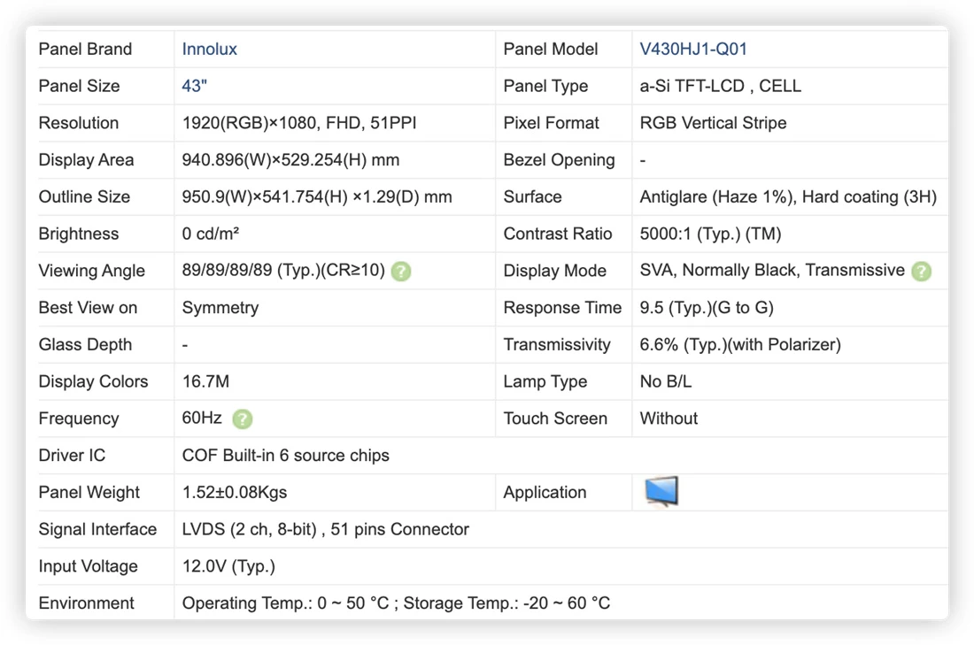Screen dimensions: 974x645
Task: Open the 43" panel size link
Action: pyautogui.click(x=194, y=86)
